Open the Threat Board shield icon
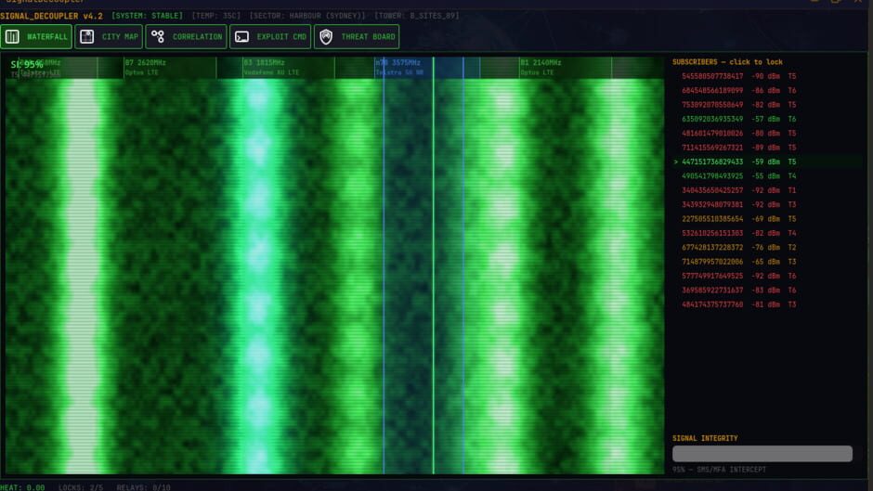873x491 pixels. click(326, 37)
